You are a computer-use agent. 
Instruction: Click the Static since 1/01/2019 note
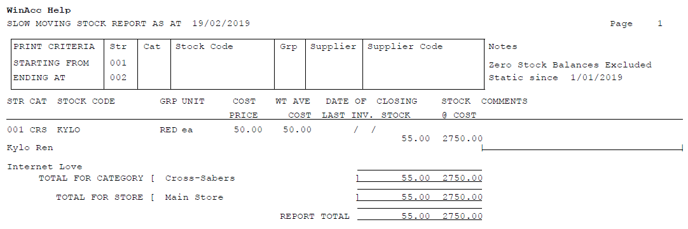coord(556,78)
